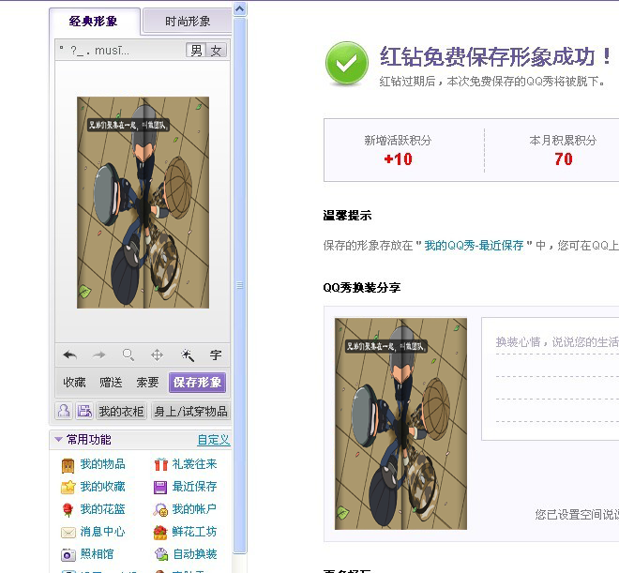The width and height of the screenshot is (619, 573).
Task: Click the undo arrow icon
Action: (x=70, y=355)
